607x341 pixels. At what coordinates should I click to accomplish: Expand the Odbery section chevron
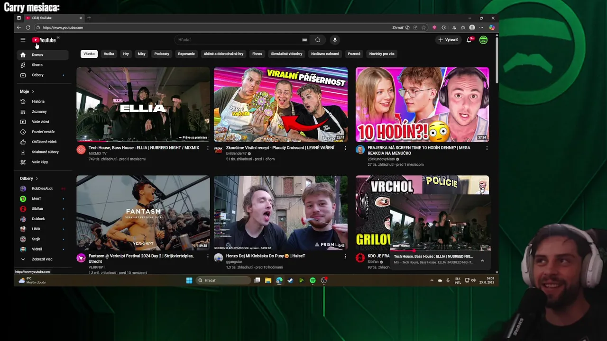point(37,179)
